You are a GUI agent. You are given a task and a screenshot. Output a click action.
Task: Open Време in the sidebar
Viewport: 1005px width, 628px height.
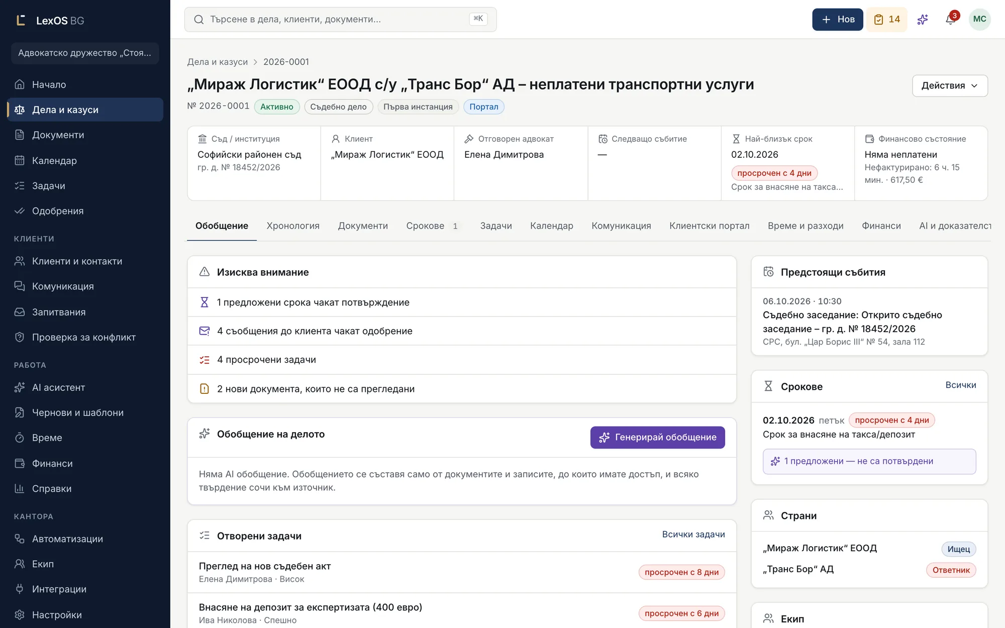85,438
